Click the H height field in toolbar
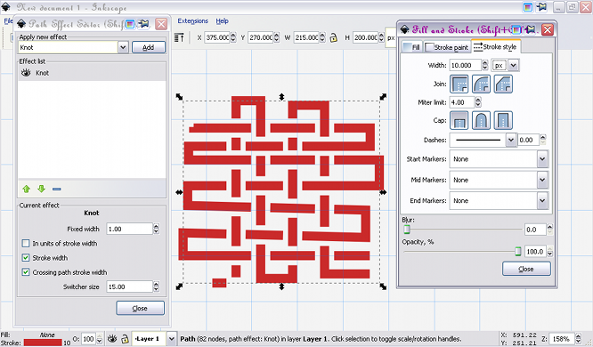 365,37
